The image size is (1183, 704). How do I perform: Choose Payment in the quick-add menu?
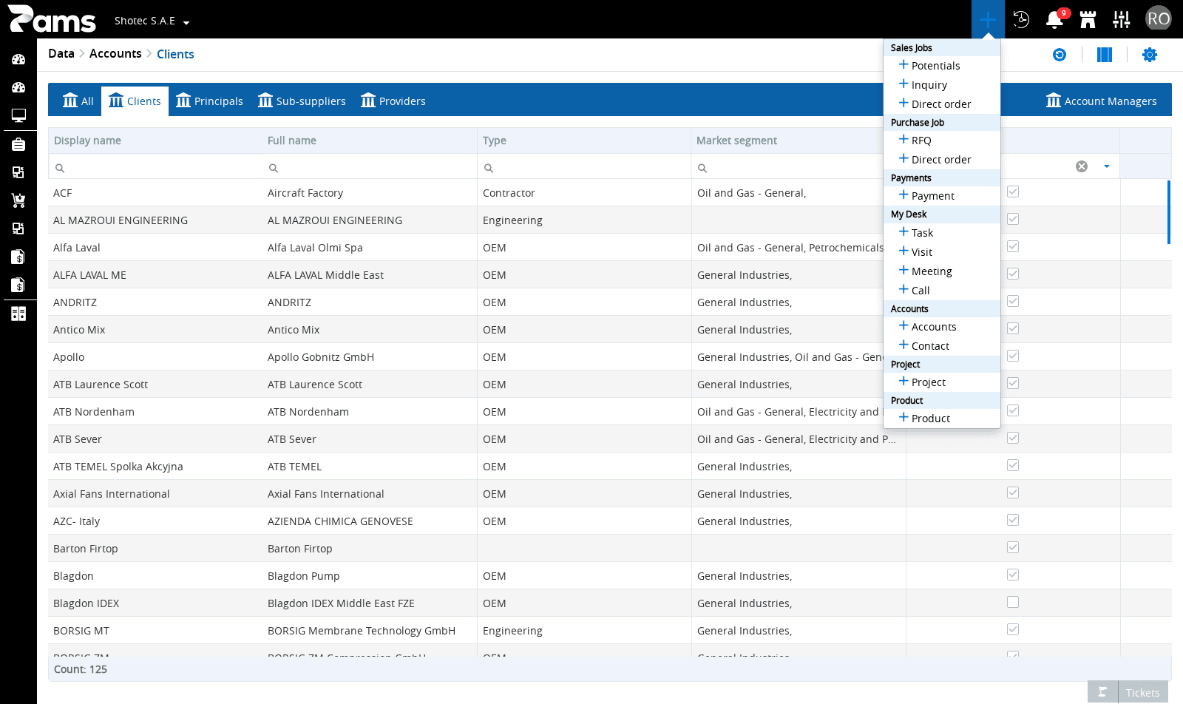pyautogui.click(x=942, y=196)
